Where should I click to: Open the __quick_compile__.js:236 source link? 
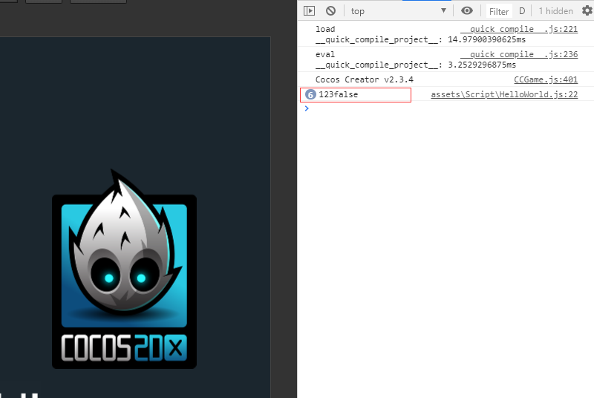[x=519, y=54]
